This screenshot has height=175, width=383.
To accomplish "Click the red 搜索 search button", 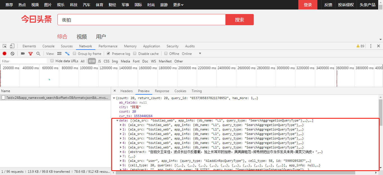I will point(239,20).
